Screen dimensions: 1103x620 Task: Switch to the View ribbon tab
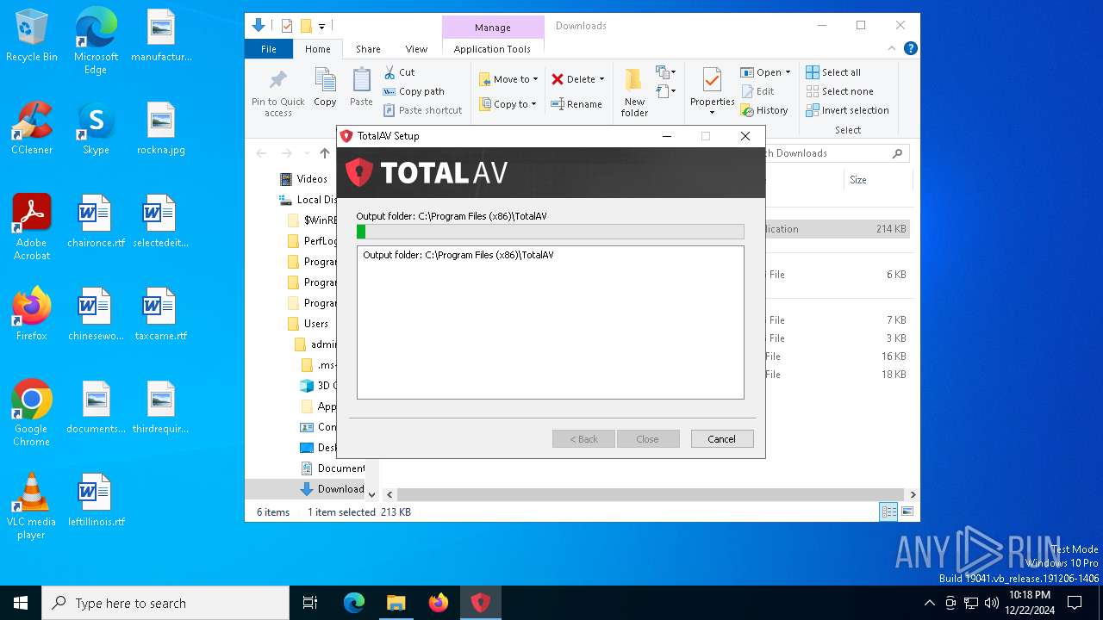click(416, 49)
